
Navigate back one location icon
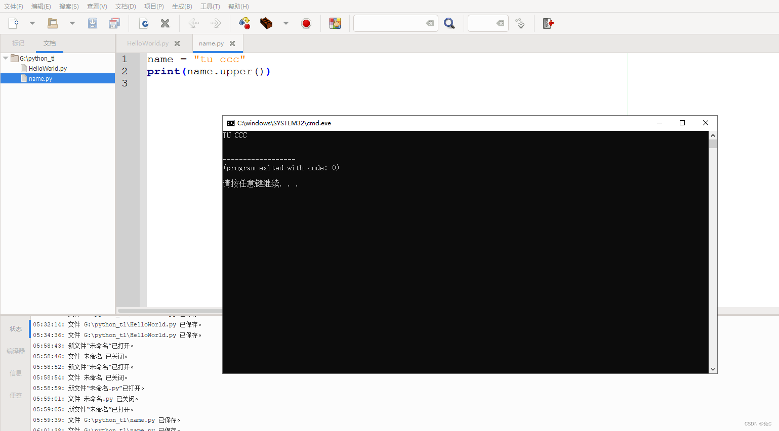(194, 23)
